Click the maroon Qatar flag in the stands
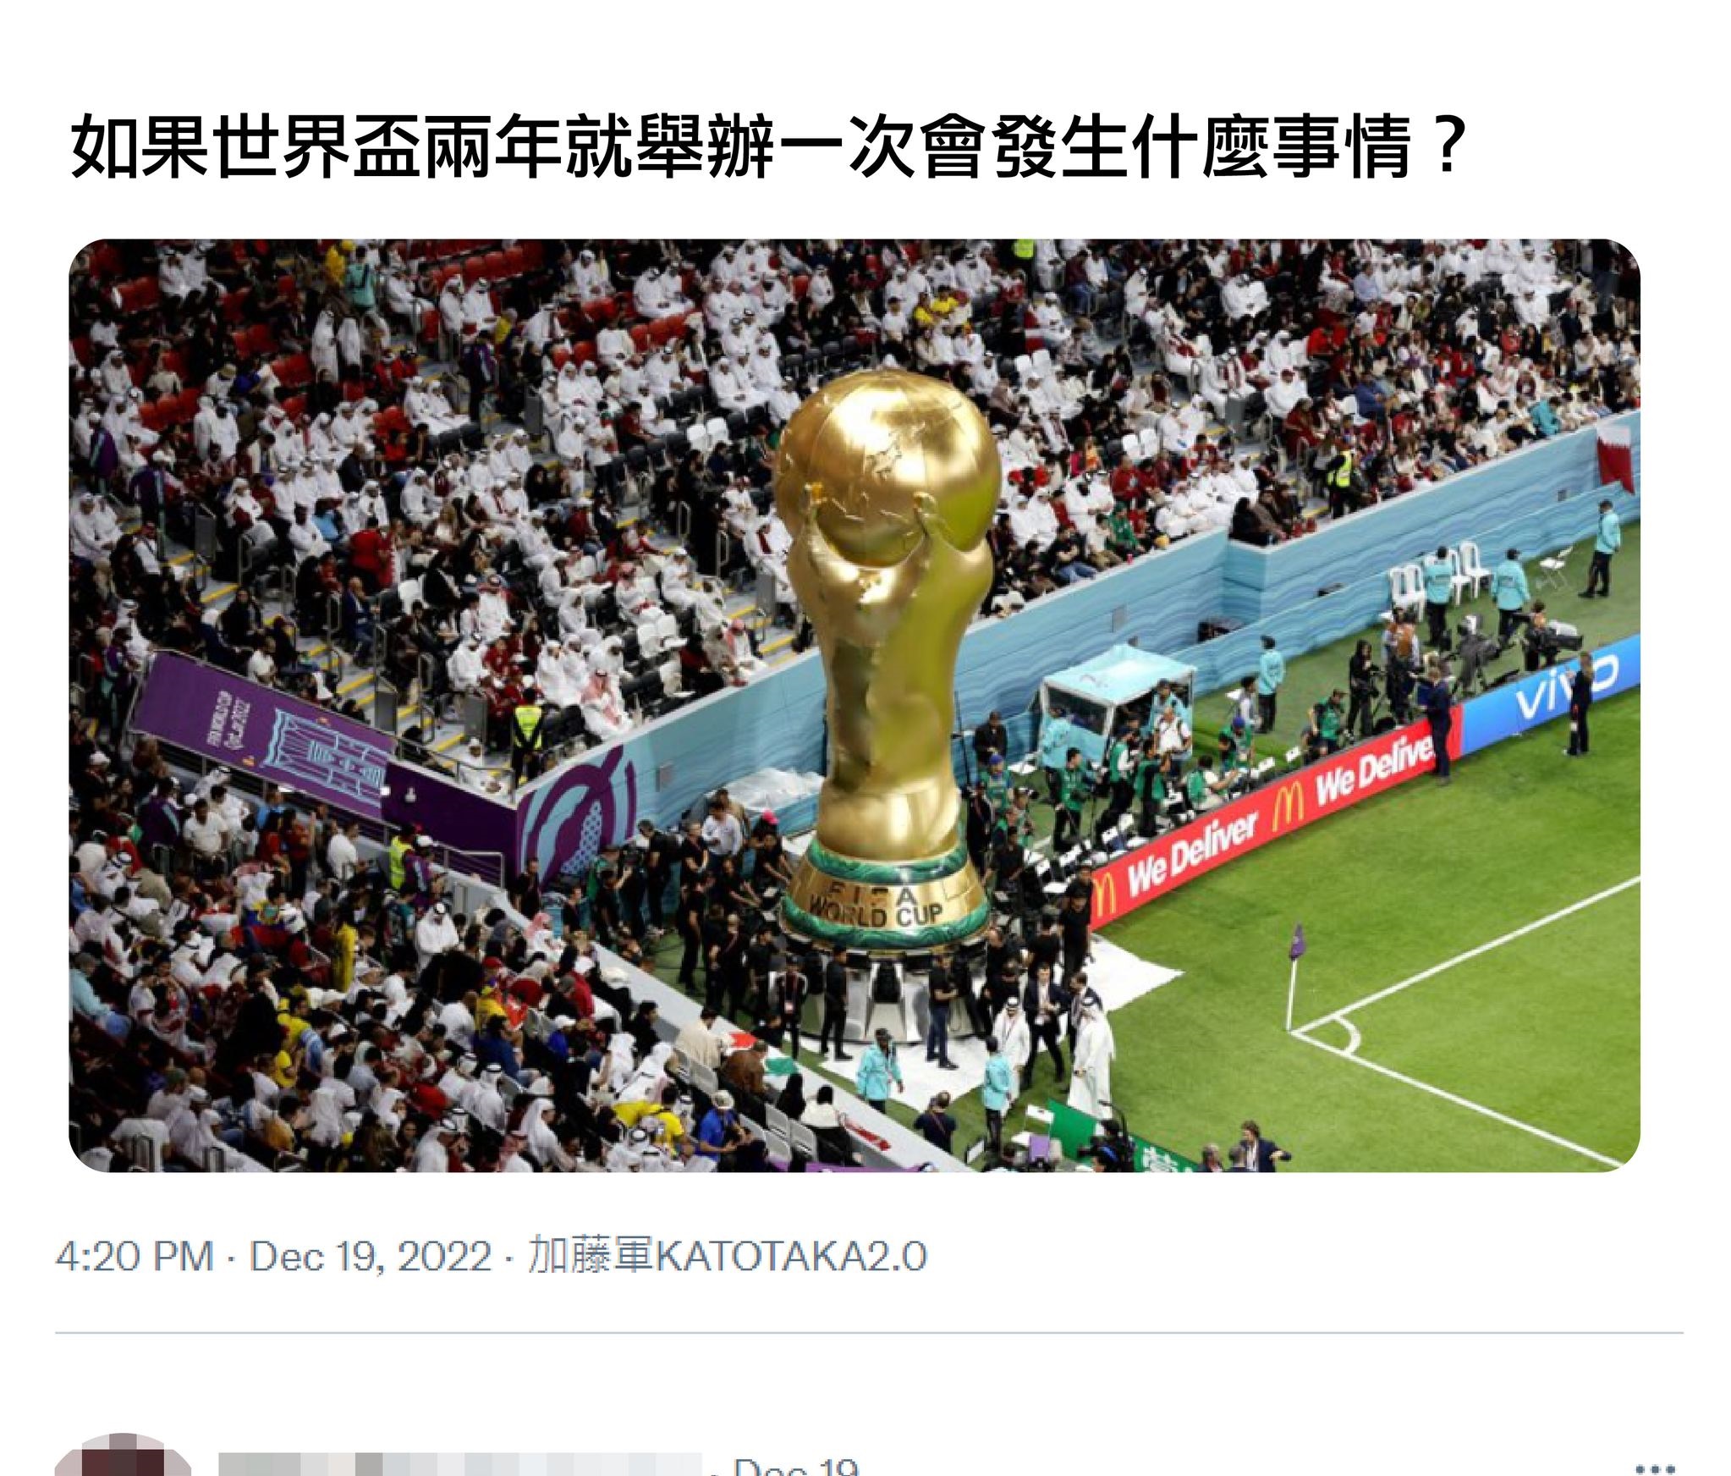 point(1618,454)
